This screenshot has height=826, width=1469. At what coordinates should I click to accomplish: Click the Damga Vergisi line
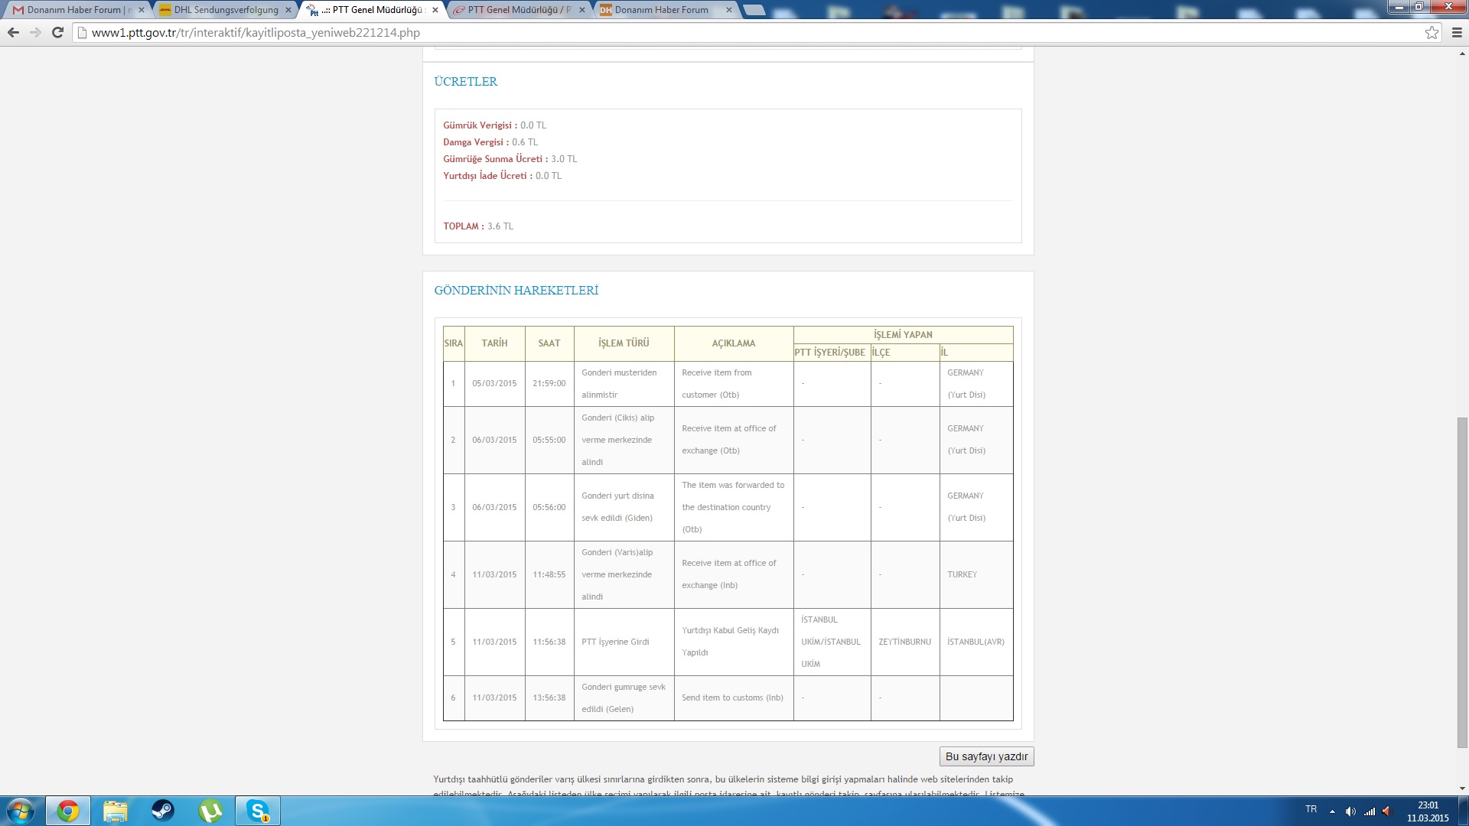tap(490, 142)
